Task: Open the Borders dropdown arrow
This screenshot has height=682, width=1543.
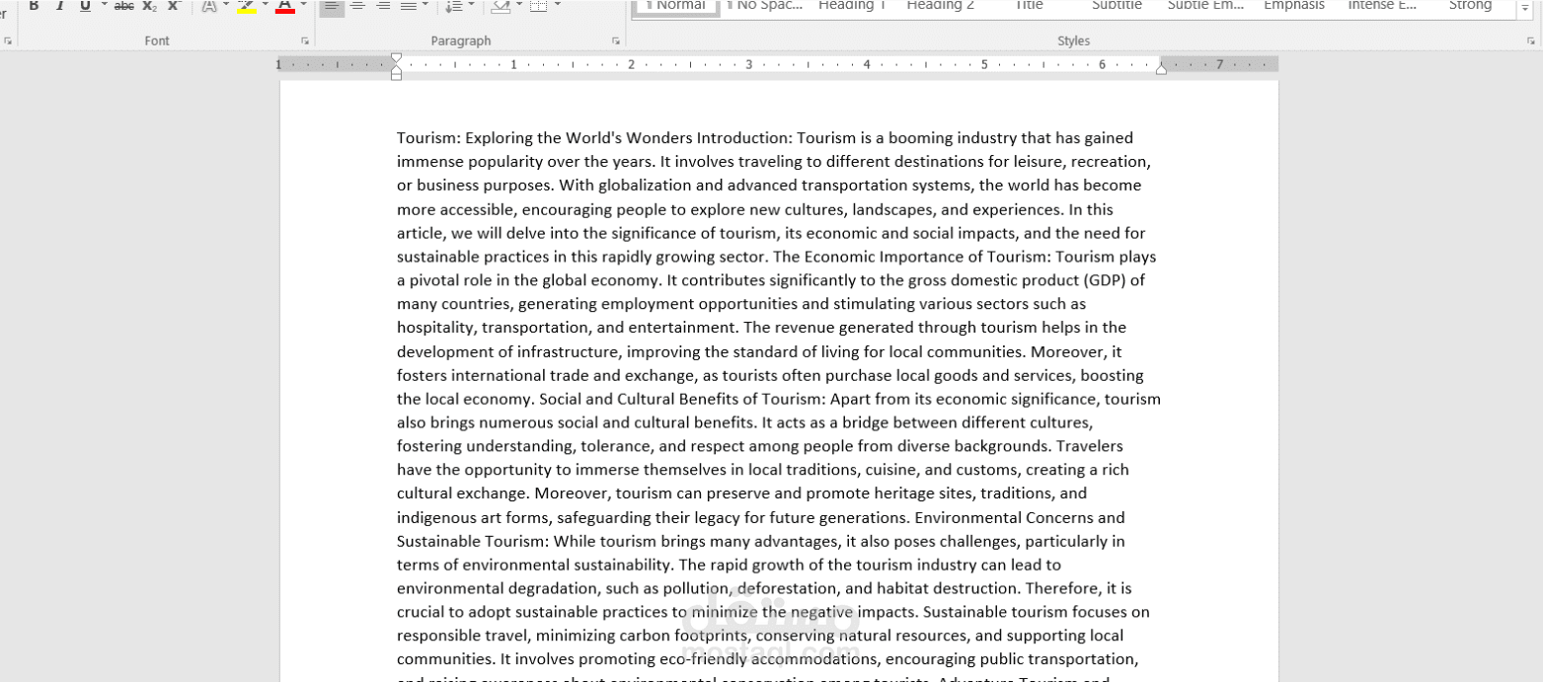Action: point(558,6)
